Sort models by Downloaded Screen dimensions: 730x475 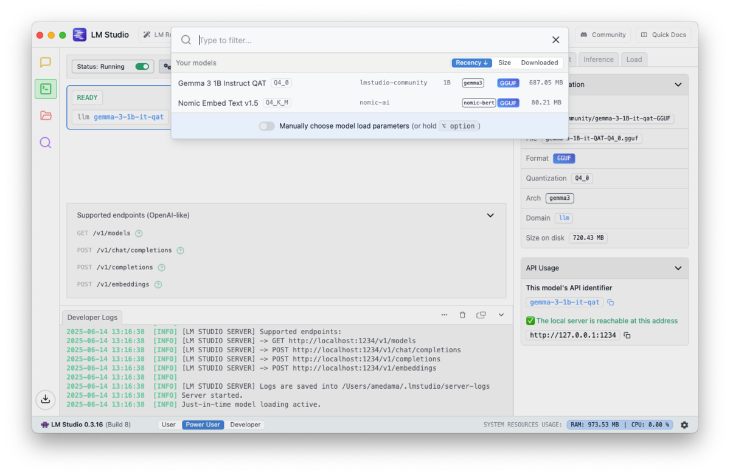[539, 63]
